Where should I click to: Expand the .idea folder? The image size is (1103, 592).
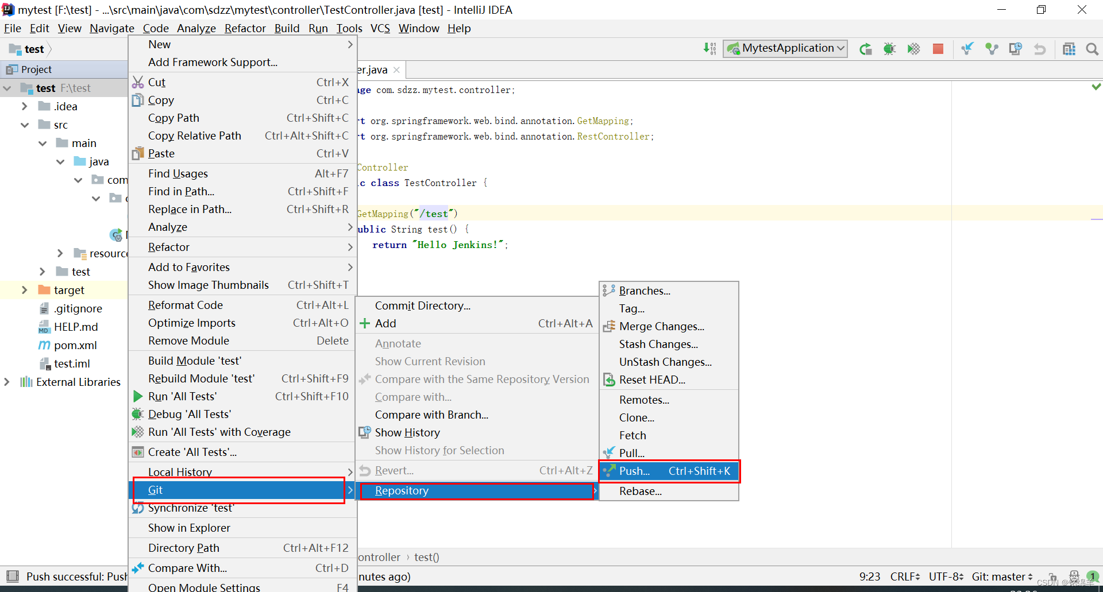[24, 106]
